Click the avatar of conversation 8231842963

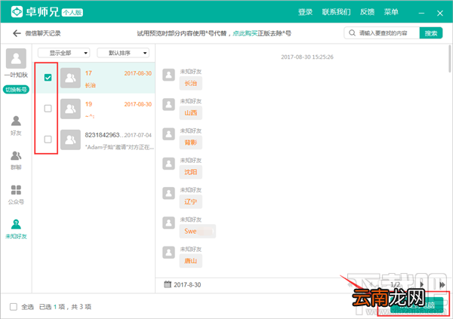click(70, 140)
